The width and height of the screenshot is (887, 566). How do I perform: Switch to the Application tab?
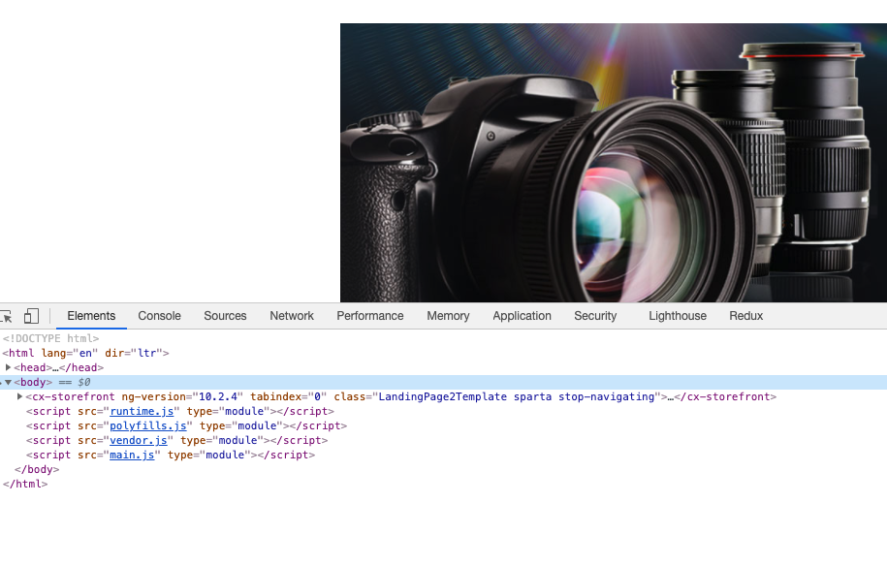[x=522, y=316]
